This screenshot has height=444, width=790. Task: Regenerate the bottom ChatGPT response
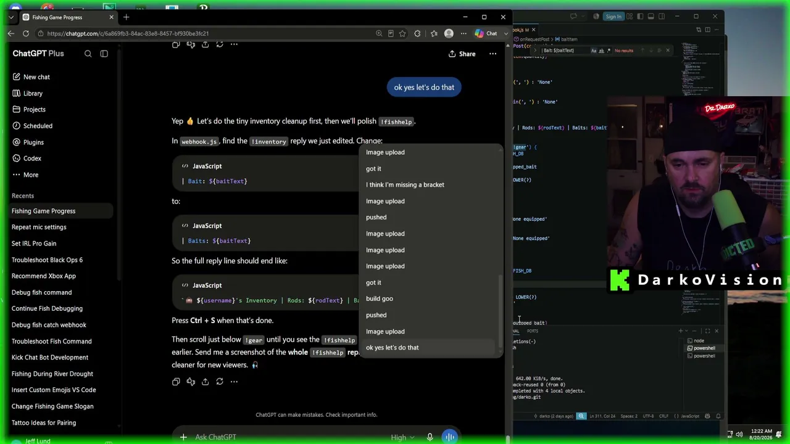click(x=219, y=382)
